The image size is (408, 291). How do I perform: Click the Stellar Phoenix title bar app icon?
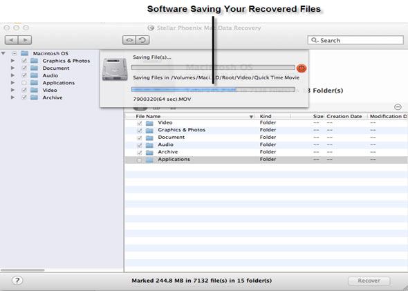pos(151,28)
